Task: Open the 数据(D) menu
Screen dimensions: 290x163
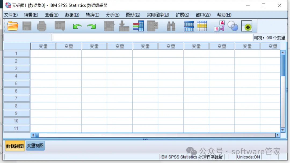Action: (x=72, y=15)
